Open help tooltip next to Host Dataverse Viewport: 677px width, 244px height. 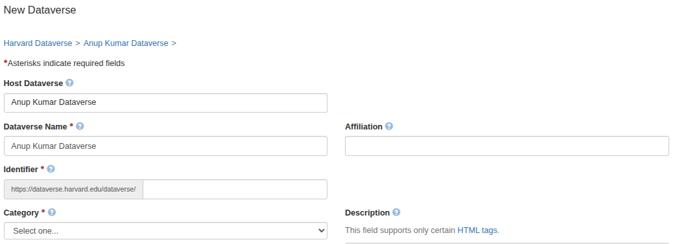tap(69, 83)
